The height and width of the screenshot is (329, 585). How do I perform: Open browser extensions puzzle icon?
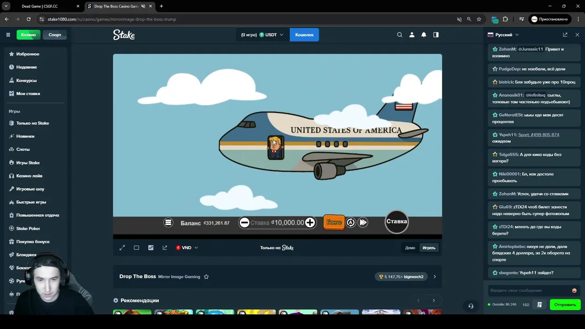505,19
